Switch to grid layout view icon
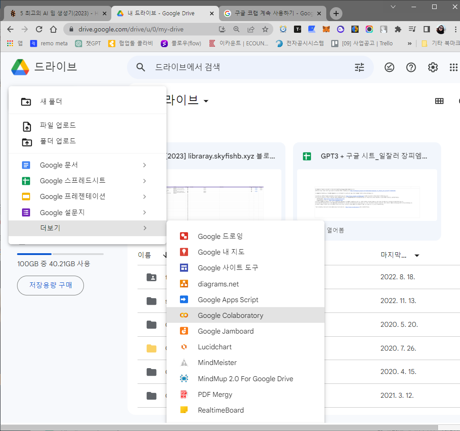460x431 pixels. pos(439,101)
